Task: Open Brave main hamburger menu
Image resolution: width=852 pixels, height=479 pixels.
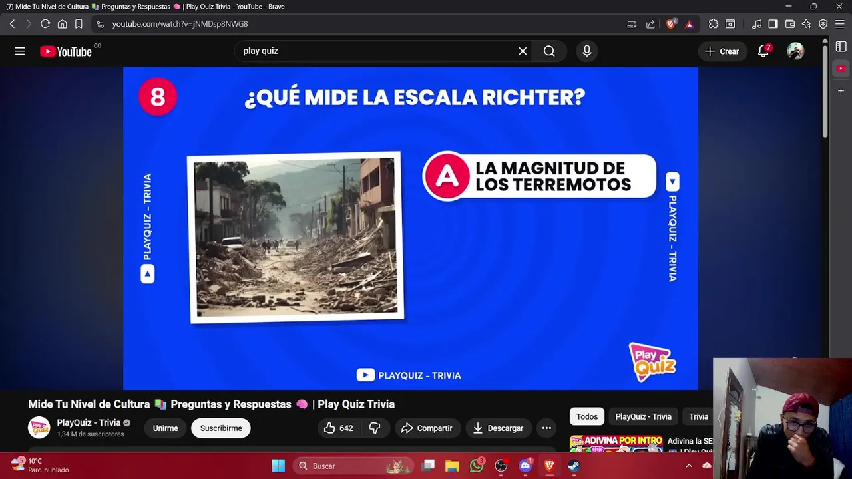Action: (840, 24)
